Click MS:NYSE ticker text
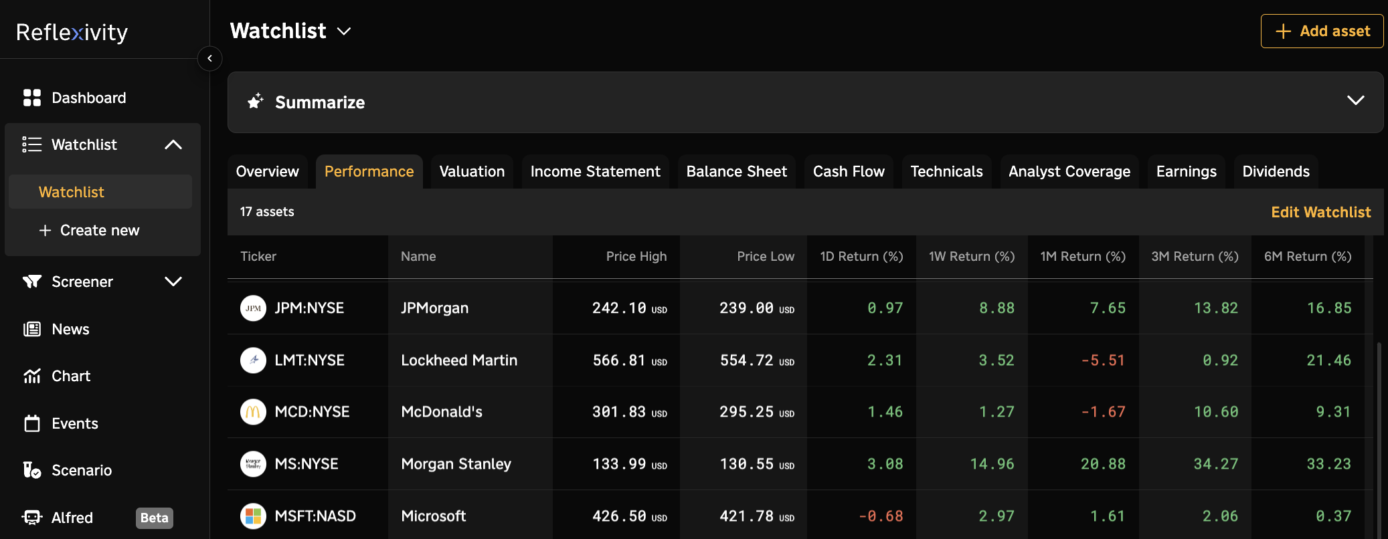This screenshot has width=1388, height=539. click(307, 463)
